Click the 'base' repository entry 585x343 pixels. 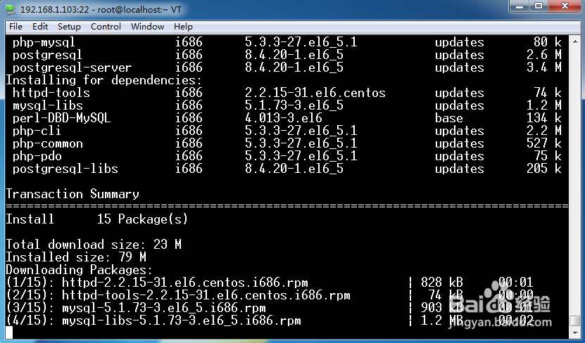coord(449,118)
